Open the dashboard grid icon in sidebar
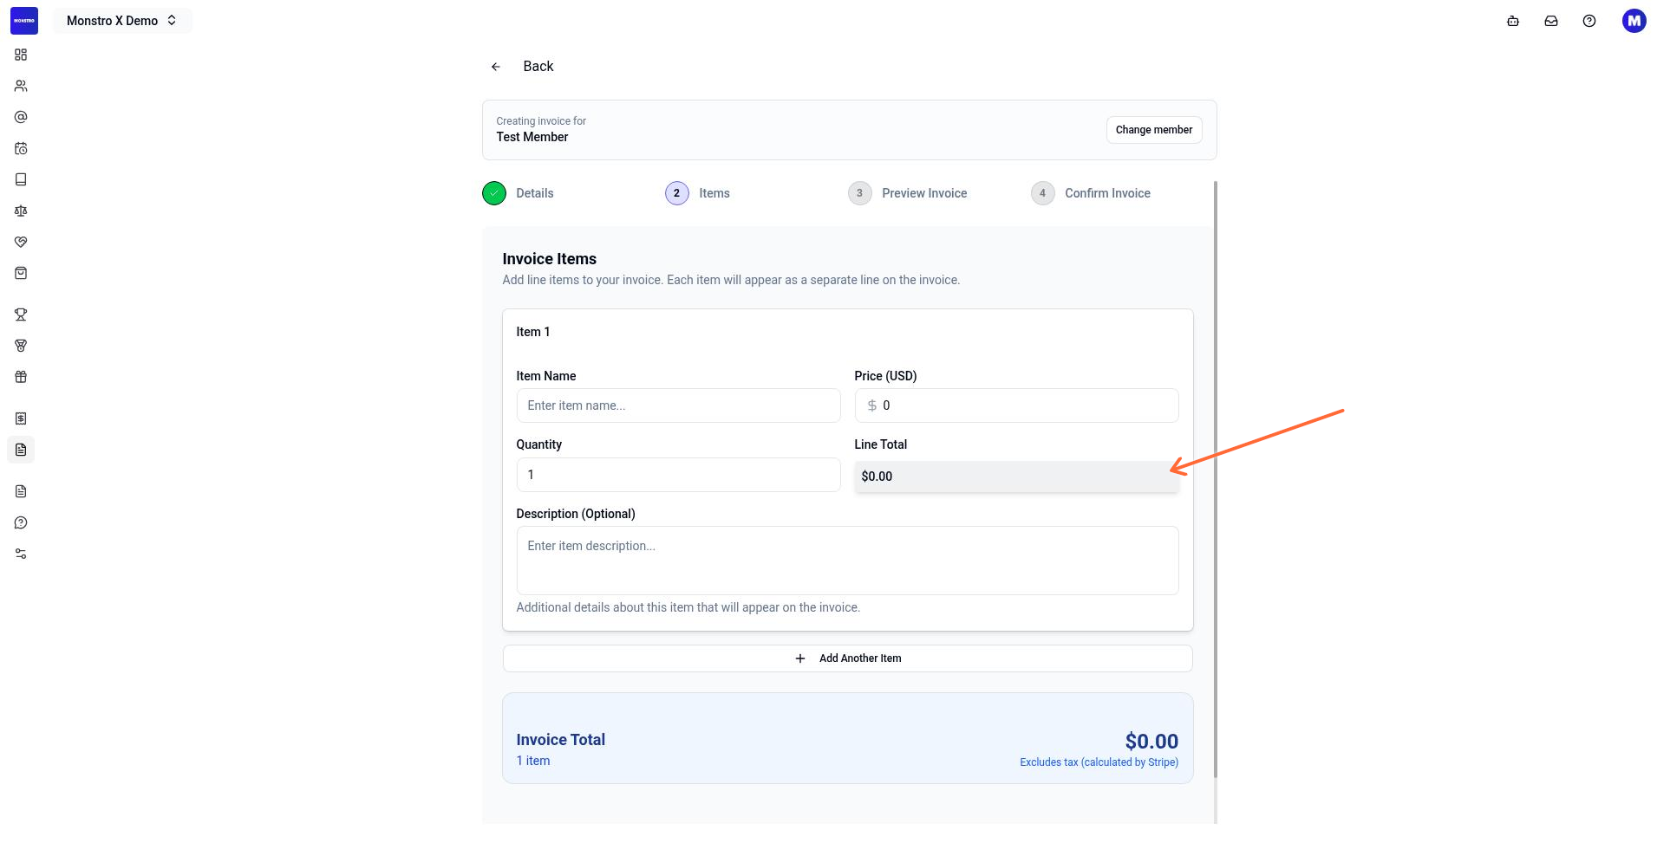1657x856 pixels. (21, 55)
